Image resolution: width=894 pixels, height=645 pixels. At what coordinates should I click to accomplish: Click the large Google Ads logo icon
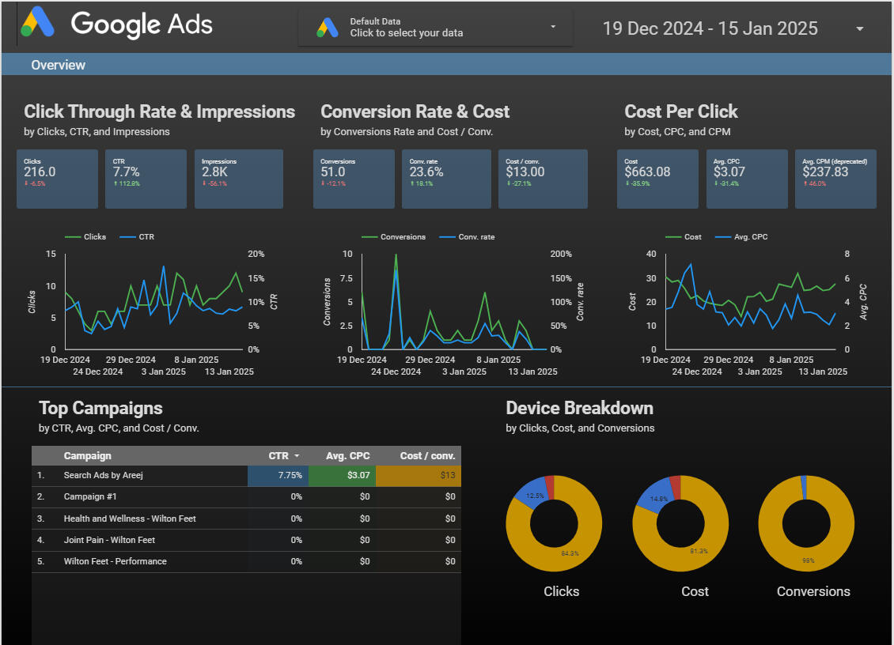tap(38, 23)
